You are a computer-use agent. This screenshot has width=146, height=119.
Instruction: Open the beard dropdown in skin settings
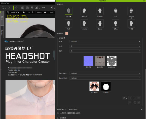coord(105,51)
